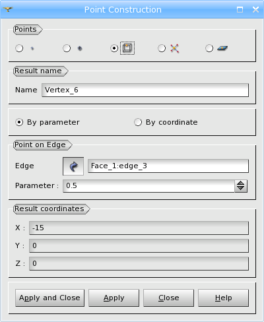Choose the By coordinate option
The width and height of the screenshot is (264, 322).
(138, 122)
